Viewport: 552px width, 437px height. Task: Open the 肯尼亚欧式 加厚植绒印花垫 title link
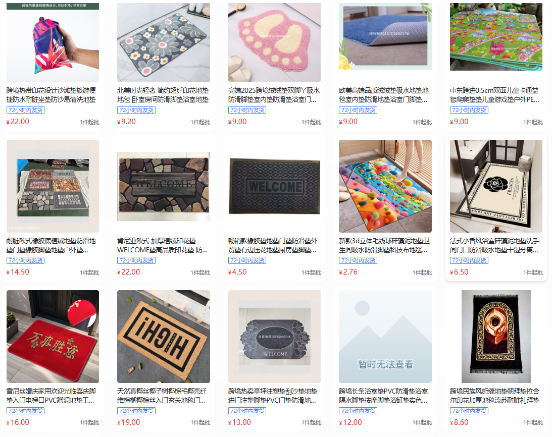[x=162, y=245]
